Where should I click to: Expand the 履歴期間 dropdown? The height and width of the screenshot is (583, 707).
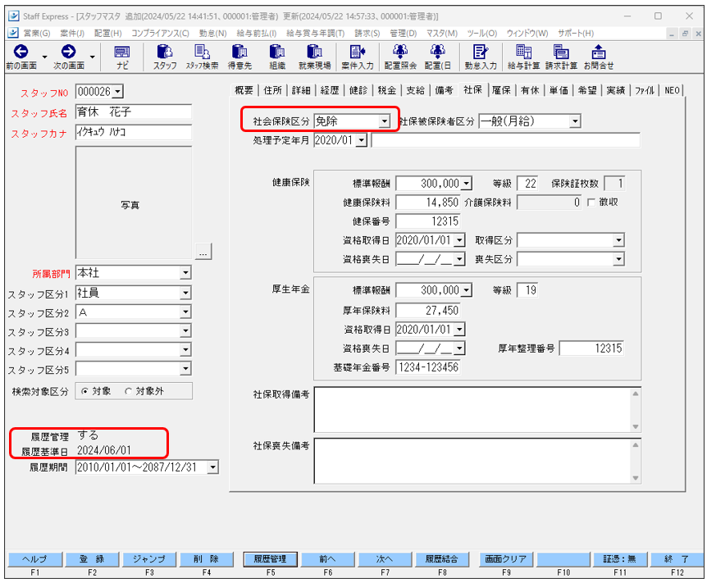pos(213,467)
